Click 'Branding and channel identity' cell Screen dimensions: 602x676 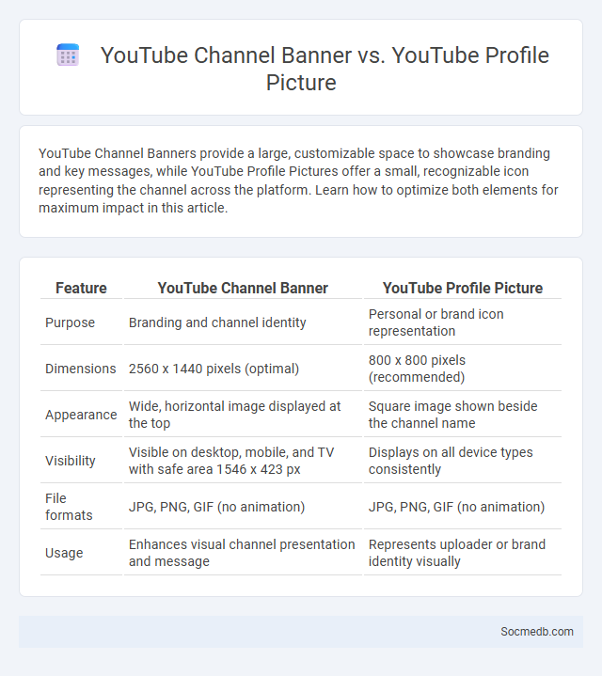tap(243, 322)
